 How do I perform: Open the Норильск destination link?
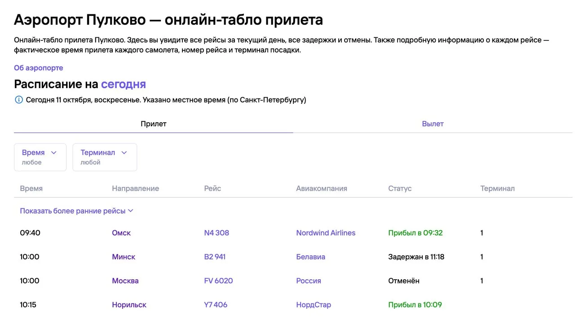coord(129,304)
